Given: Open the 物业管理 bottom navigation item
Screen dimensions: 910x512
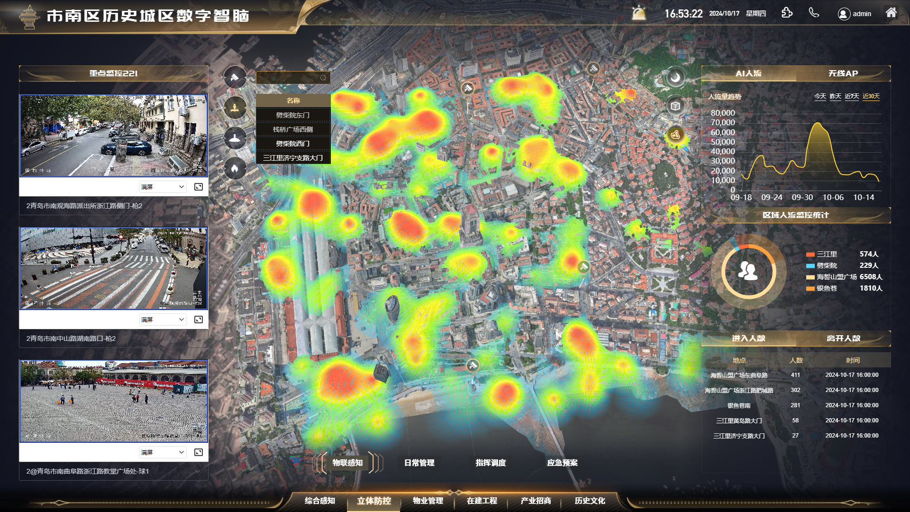Looking at the screenshot, I should 428,501.
